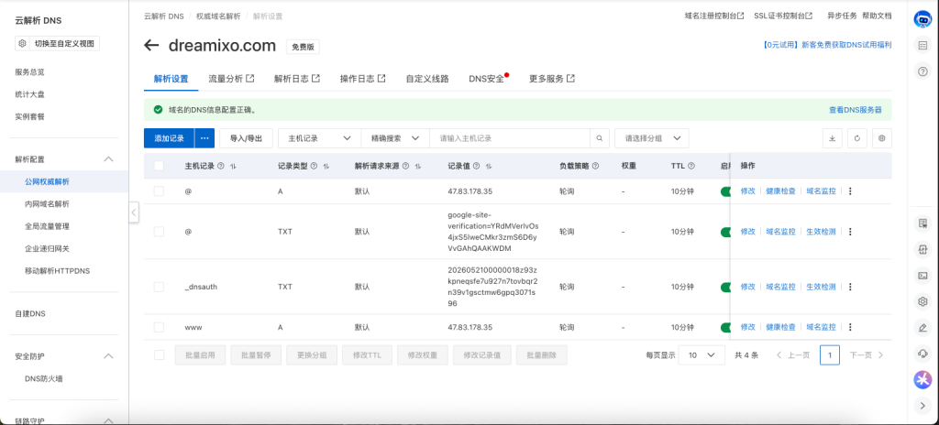The width and height of the screenshot is (939, 425).
Task: Open the robot assistant icon at top right
Action: [922, 19]
